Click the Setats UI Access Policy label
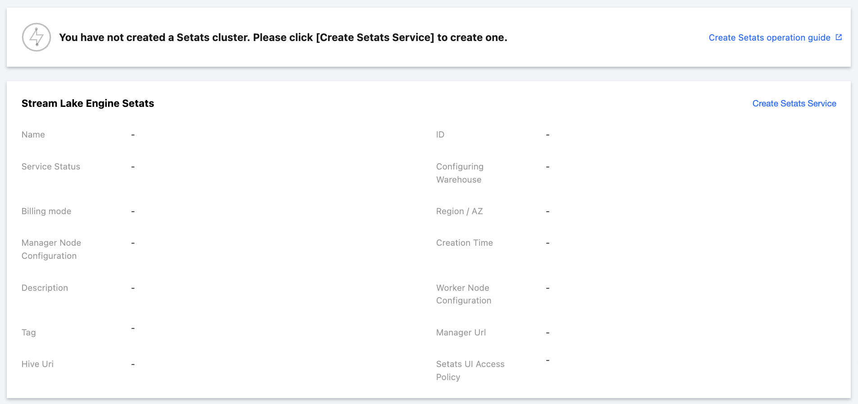 point(470,371)
